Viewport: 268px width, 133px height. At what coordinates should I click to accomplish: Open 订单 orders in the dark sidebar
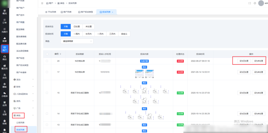(4, 21)
